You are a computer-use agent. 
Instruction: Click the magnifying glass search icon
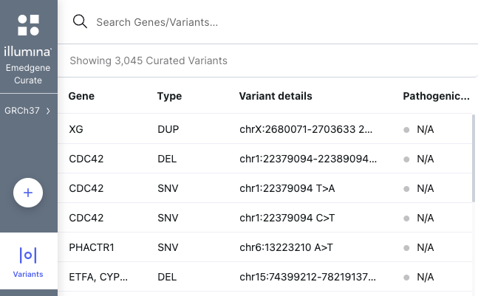coord(80,22)
